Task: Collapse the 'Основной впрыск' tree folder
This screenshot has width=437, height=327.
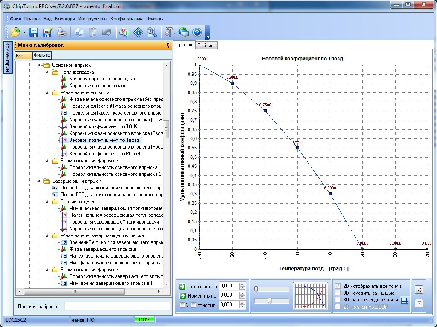Action: click(38, 65)
